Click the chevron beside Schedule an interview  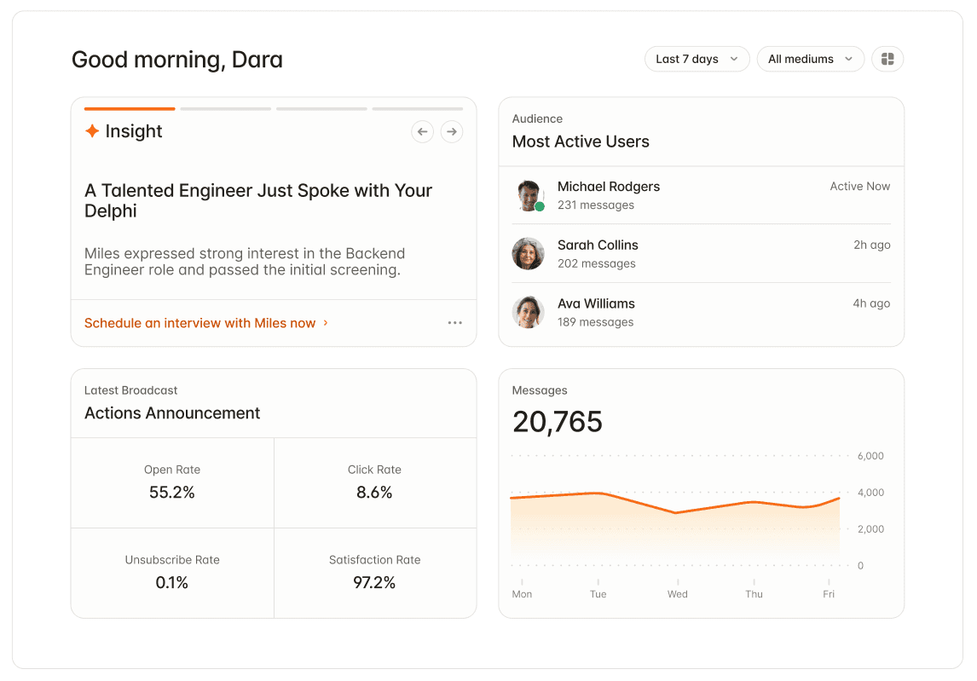[x=326, y=323]
